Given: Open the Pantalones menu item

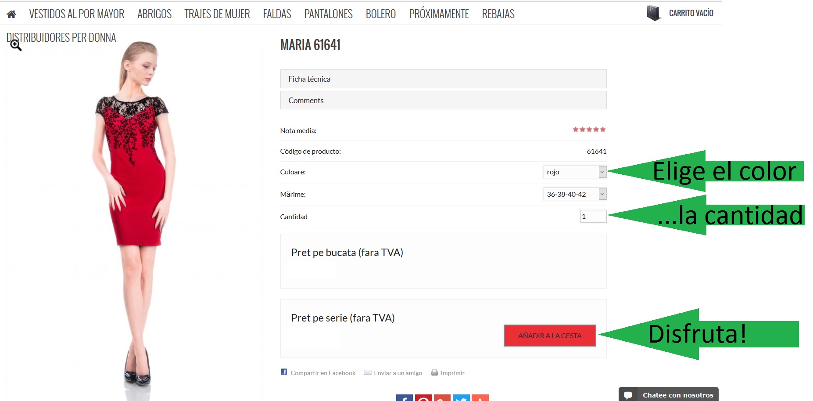Looking at the screenshot, I should click(329, 14).
